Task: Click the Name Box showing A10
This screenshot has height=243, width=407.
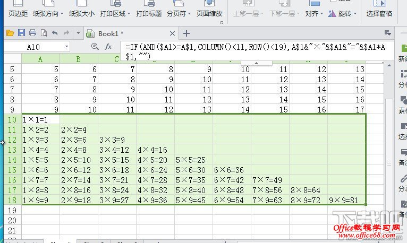Action: [x=34, y=47]
